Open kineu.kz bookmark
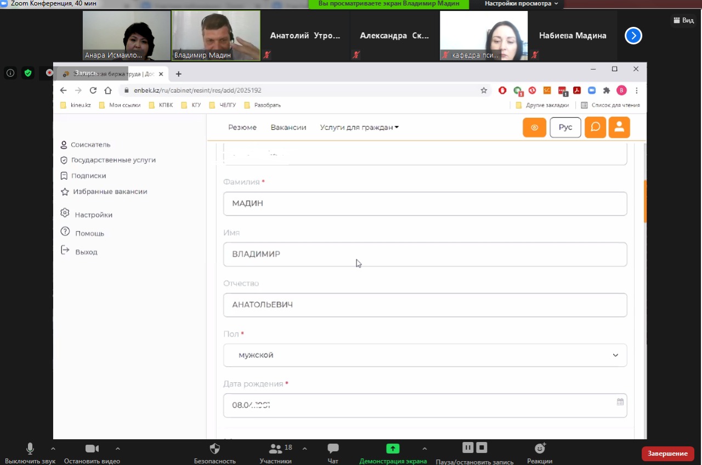 pos(76,105)
